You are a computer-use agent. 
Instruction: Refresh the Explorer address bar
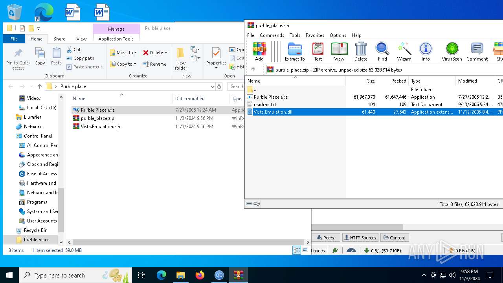(219, 86)
